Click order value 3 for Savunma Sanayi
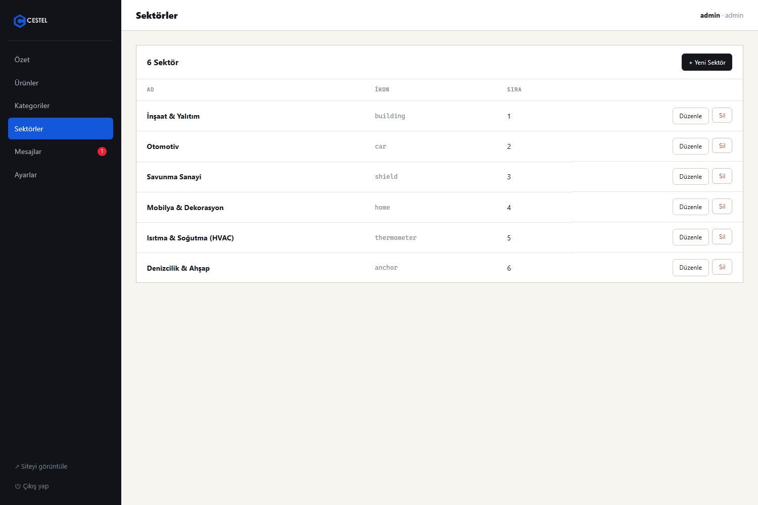 tap(509, 177)
